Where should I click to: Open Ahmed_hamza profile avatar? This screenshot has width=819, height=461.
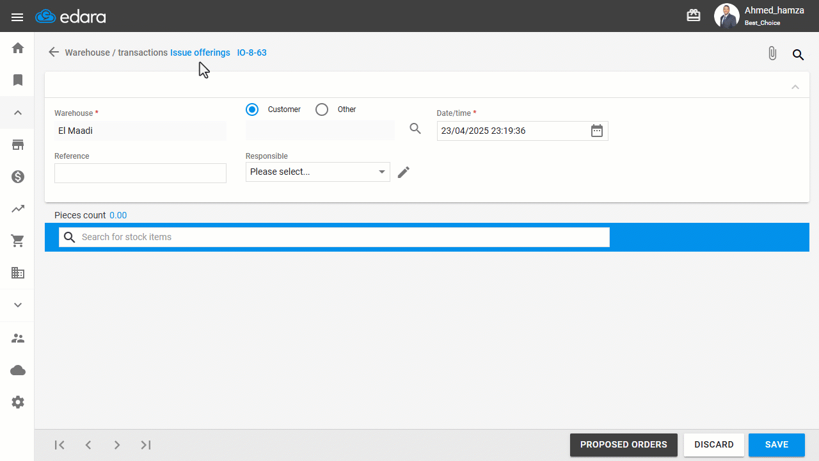pos(727,16)
